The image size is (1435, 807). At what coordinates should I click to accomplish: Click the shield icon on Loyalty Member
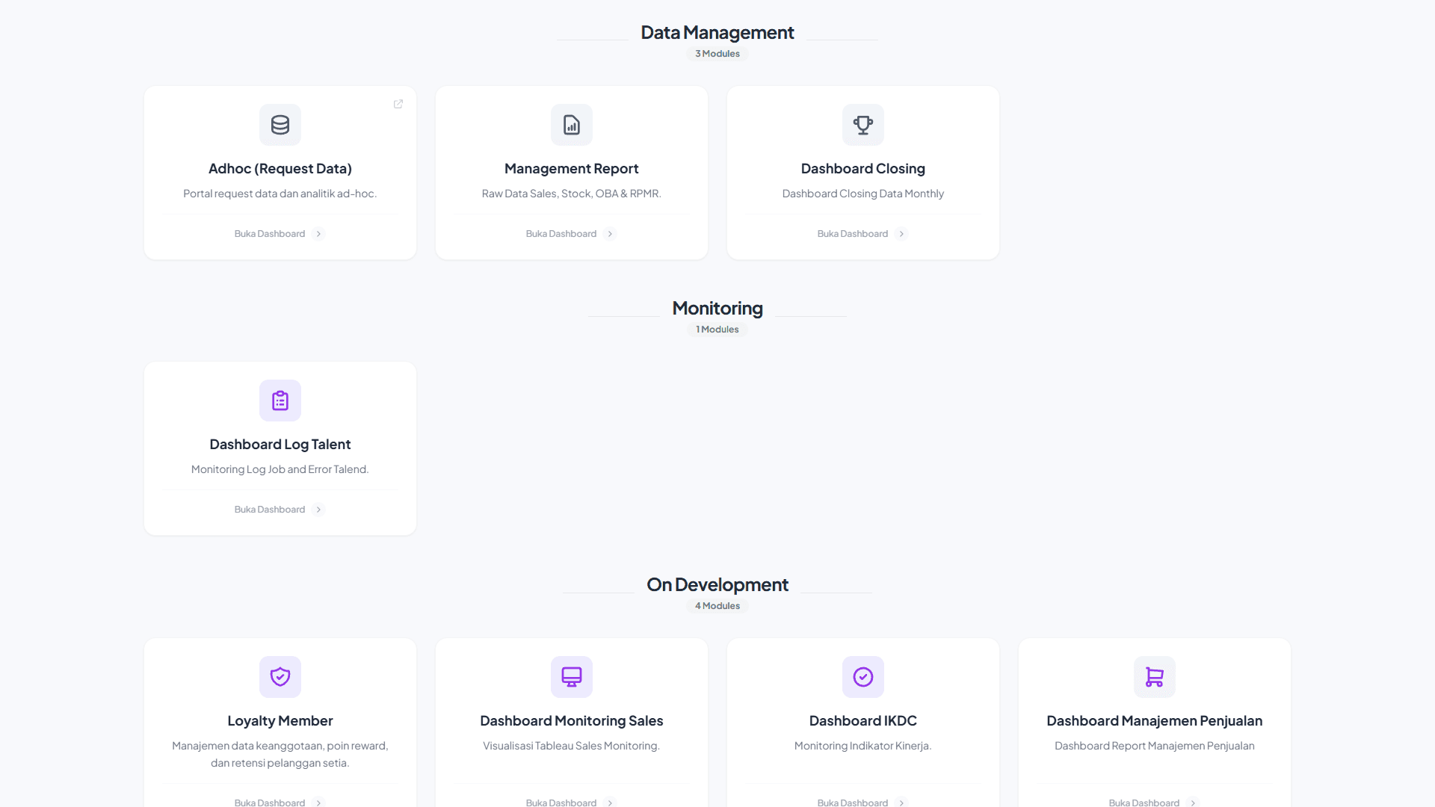(280, 677)
